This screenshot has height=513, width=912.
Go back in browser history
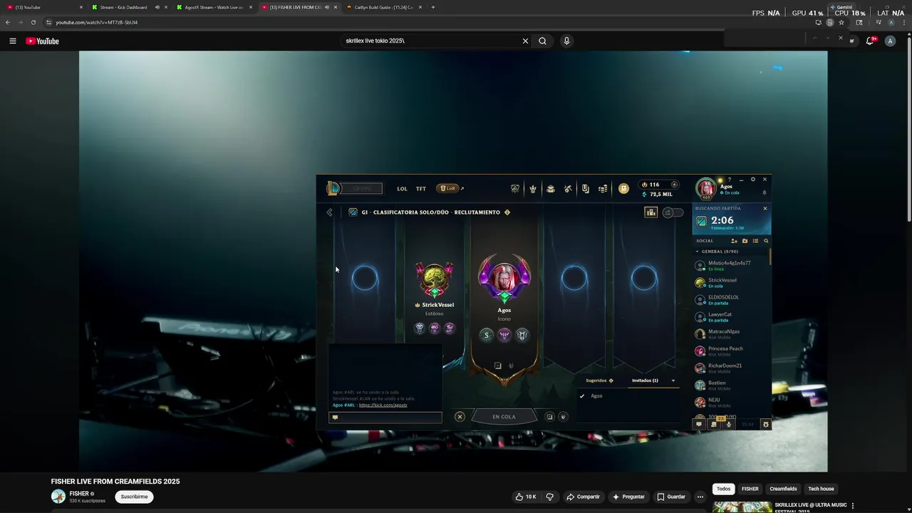8,22
